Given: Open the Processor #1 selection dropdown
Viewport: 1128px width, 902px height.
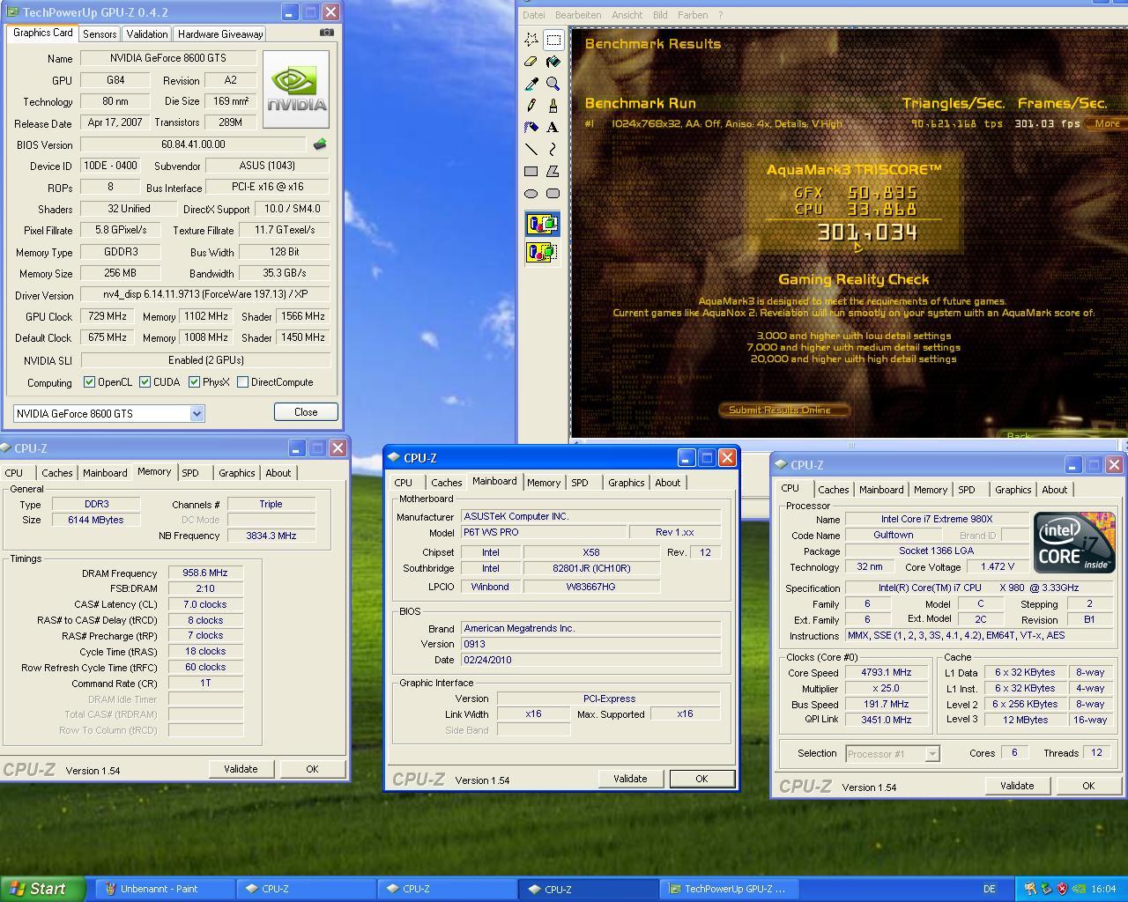Looking at the screenshot, I should [932, 754].
